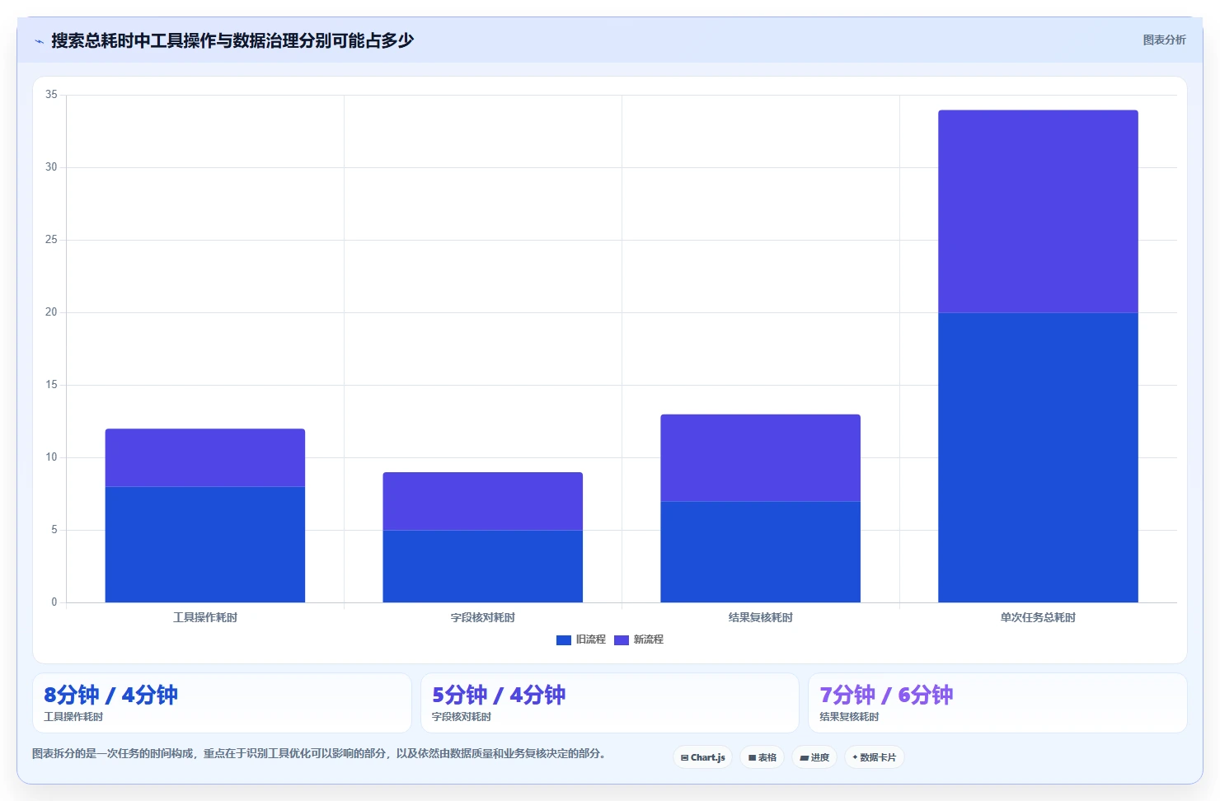Click the card title 搜索总耗时中工具操作与数据治理
Screen dimensions: 1220x801
[x=232, y=40]
